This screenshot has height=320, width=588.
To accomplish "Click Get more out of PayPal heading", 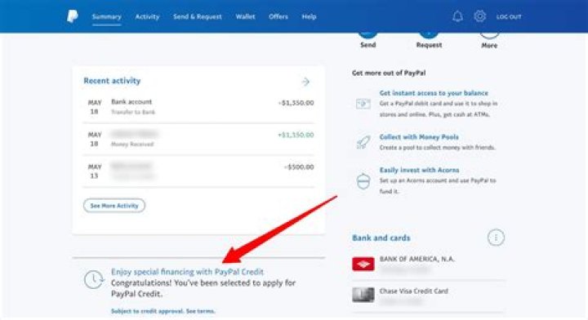I will click(389, 73).
